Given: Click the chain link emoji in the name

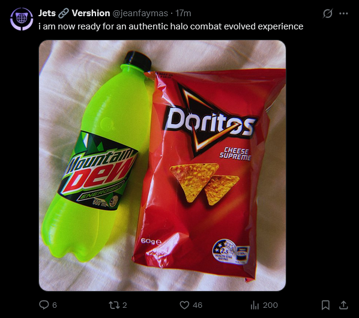Looking at the screenshot, I should tap(64, 13).
